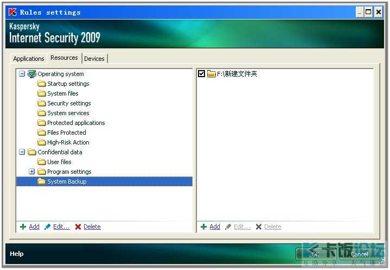Click the Protected applications folder icon
This screenshot has width=390, height=270.
(x=42, y=123)
